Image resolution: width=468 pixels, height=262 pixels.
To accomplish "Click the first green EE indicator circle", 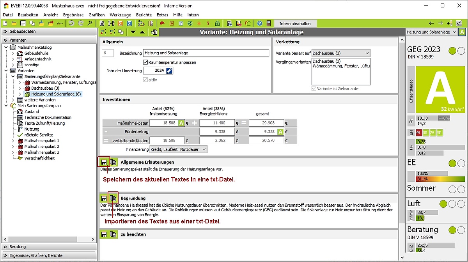I will click(452, 163).
